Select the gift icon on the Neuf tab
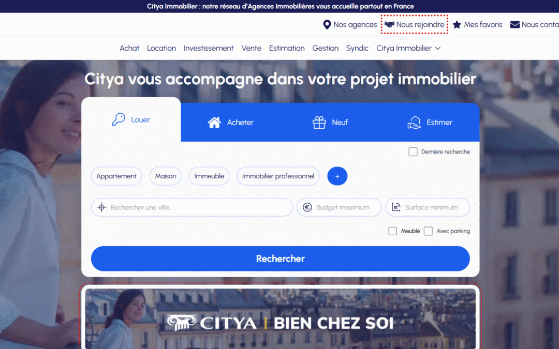The image size is (559, 349). point(318,122)
